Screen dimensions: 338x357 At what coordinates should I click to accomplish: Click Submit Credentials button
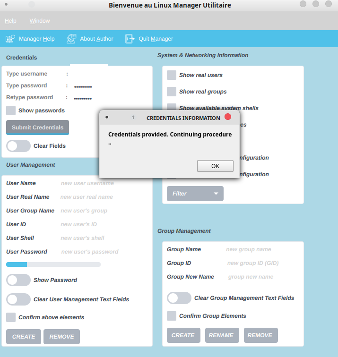(38, 127)
